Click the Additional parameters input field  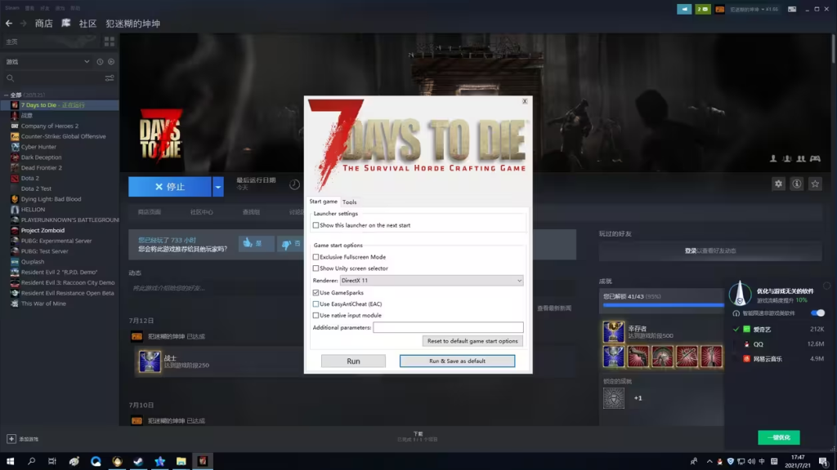pyautogui.click(x=448, y=327)
